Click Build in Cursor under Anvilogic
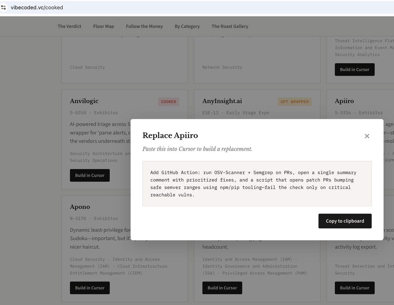 click(x=90, y=175)
